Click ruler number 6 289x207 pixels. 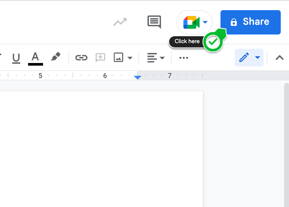point(105,76)
